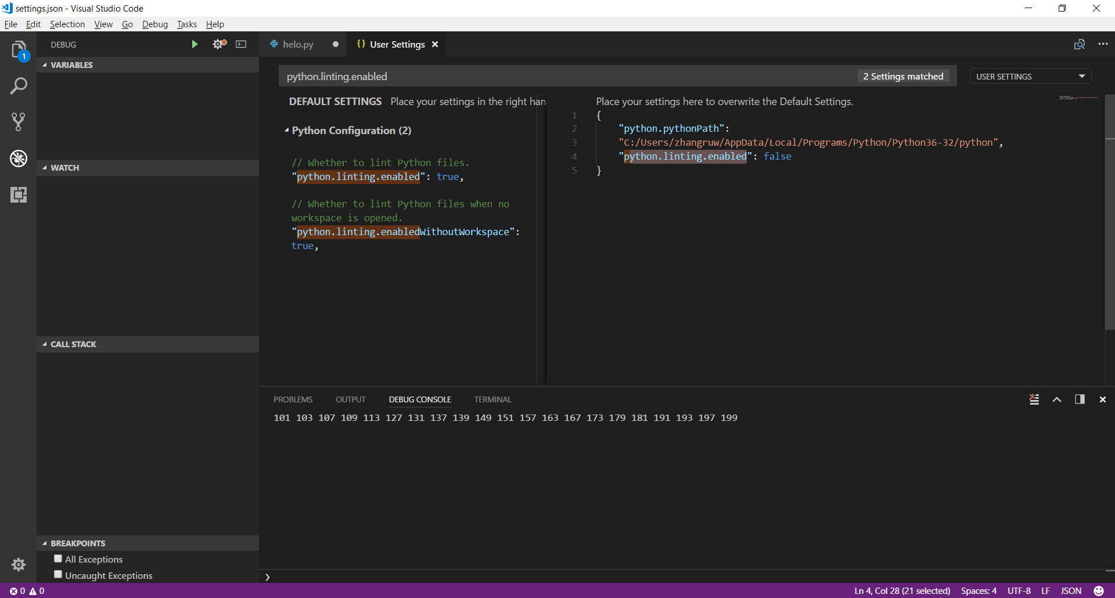Select the Debug Console panel tab
Image resolution: width=1115 pixels, height=598 pixels.
420,399
